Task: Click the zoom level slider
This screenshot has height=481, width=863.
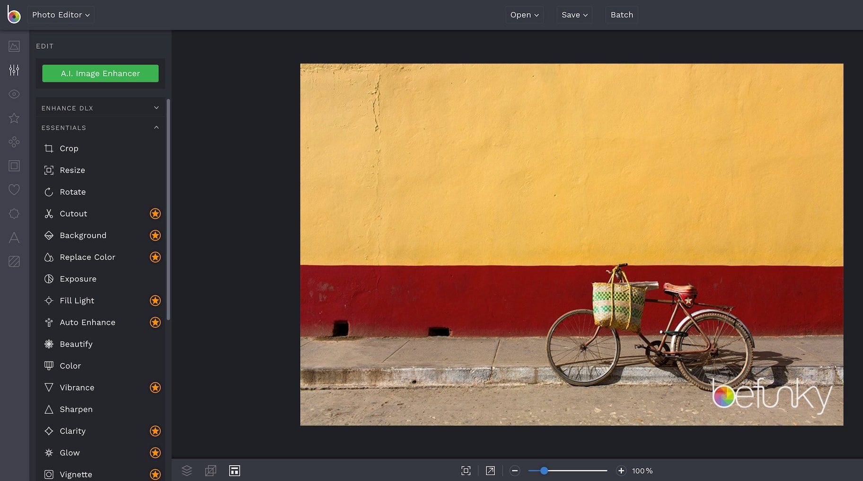Action: tap(567, 471)
